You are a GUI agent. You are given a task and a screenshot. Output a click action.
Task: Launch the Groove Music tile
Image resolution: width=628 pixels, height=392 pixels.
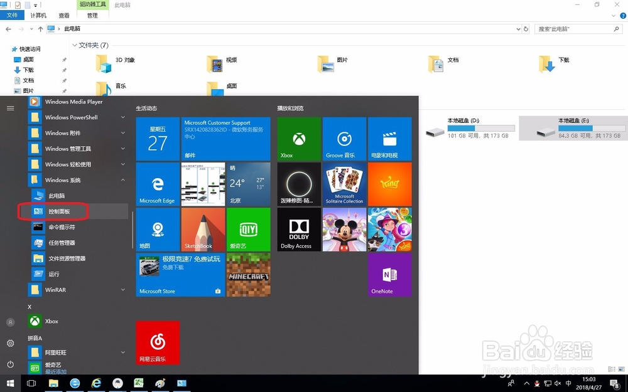tap(344, 139)
